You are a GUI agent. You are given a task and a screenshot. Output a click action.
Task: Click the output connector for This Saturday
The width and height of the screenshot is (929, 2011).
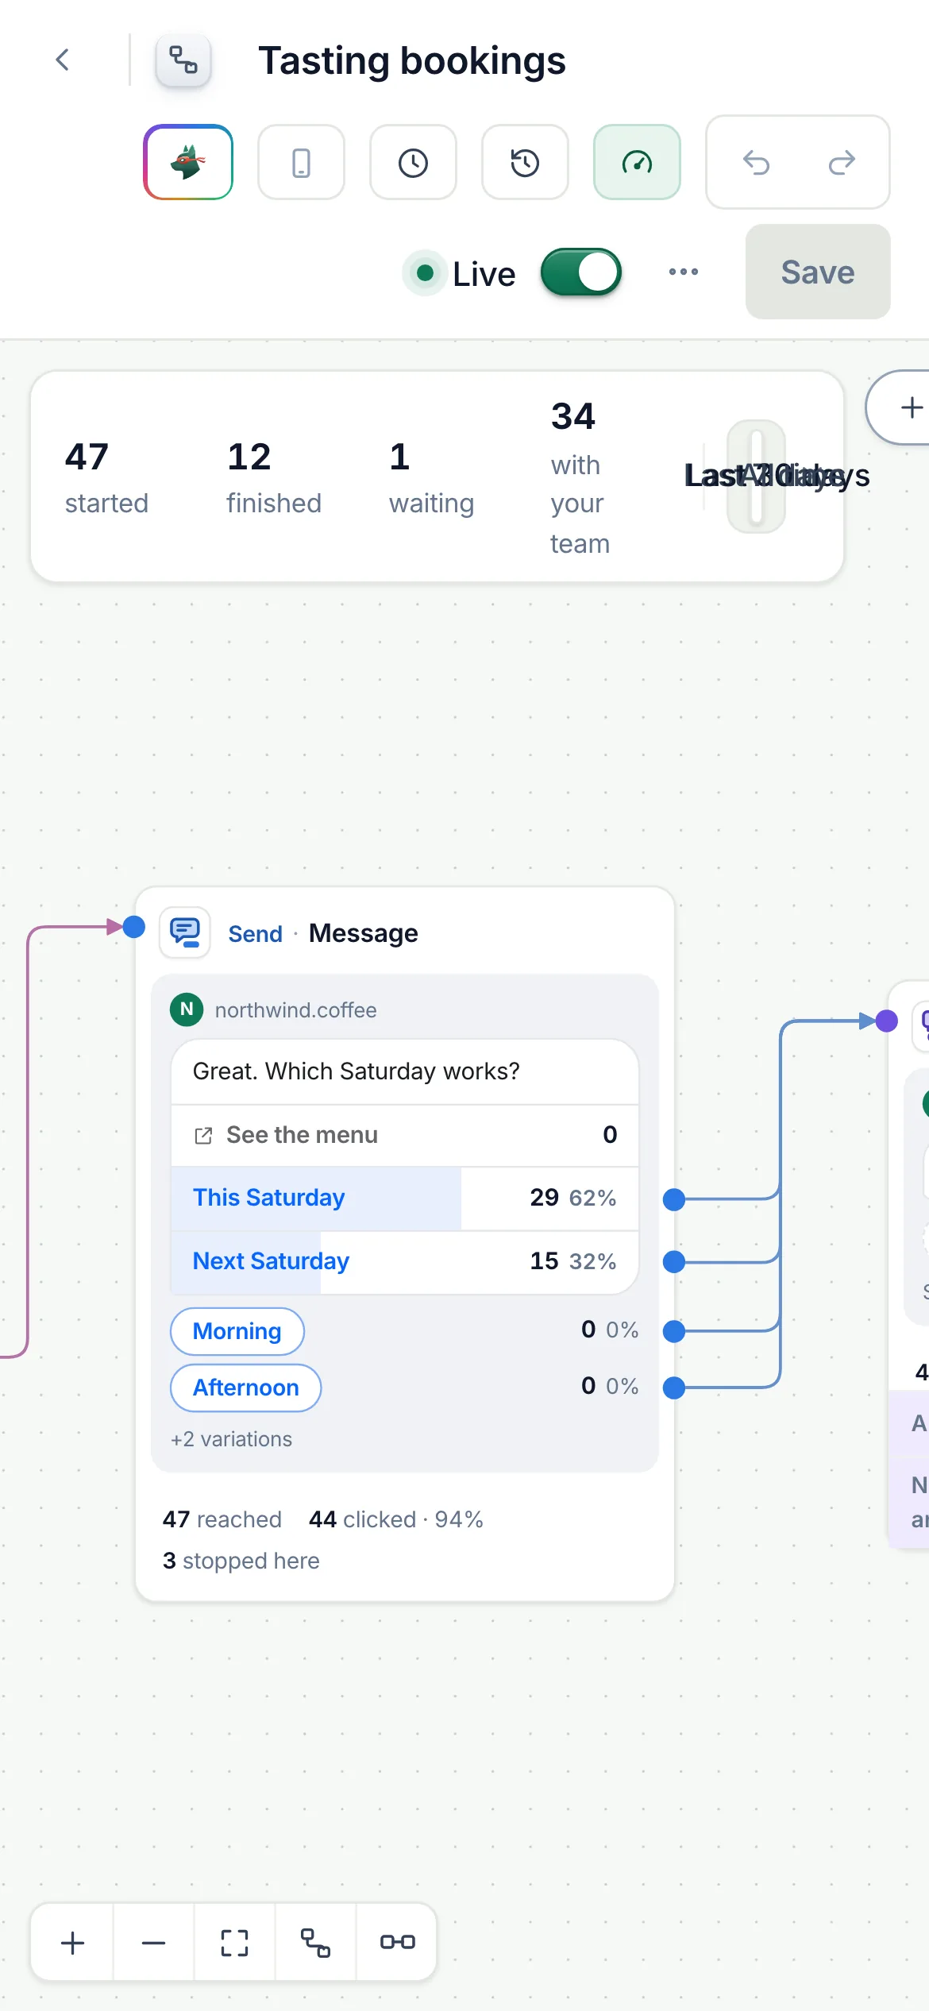coord(674,1199)
